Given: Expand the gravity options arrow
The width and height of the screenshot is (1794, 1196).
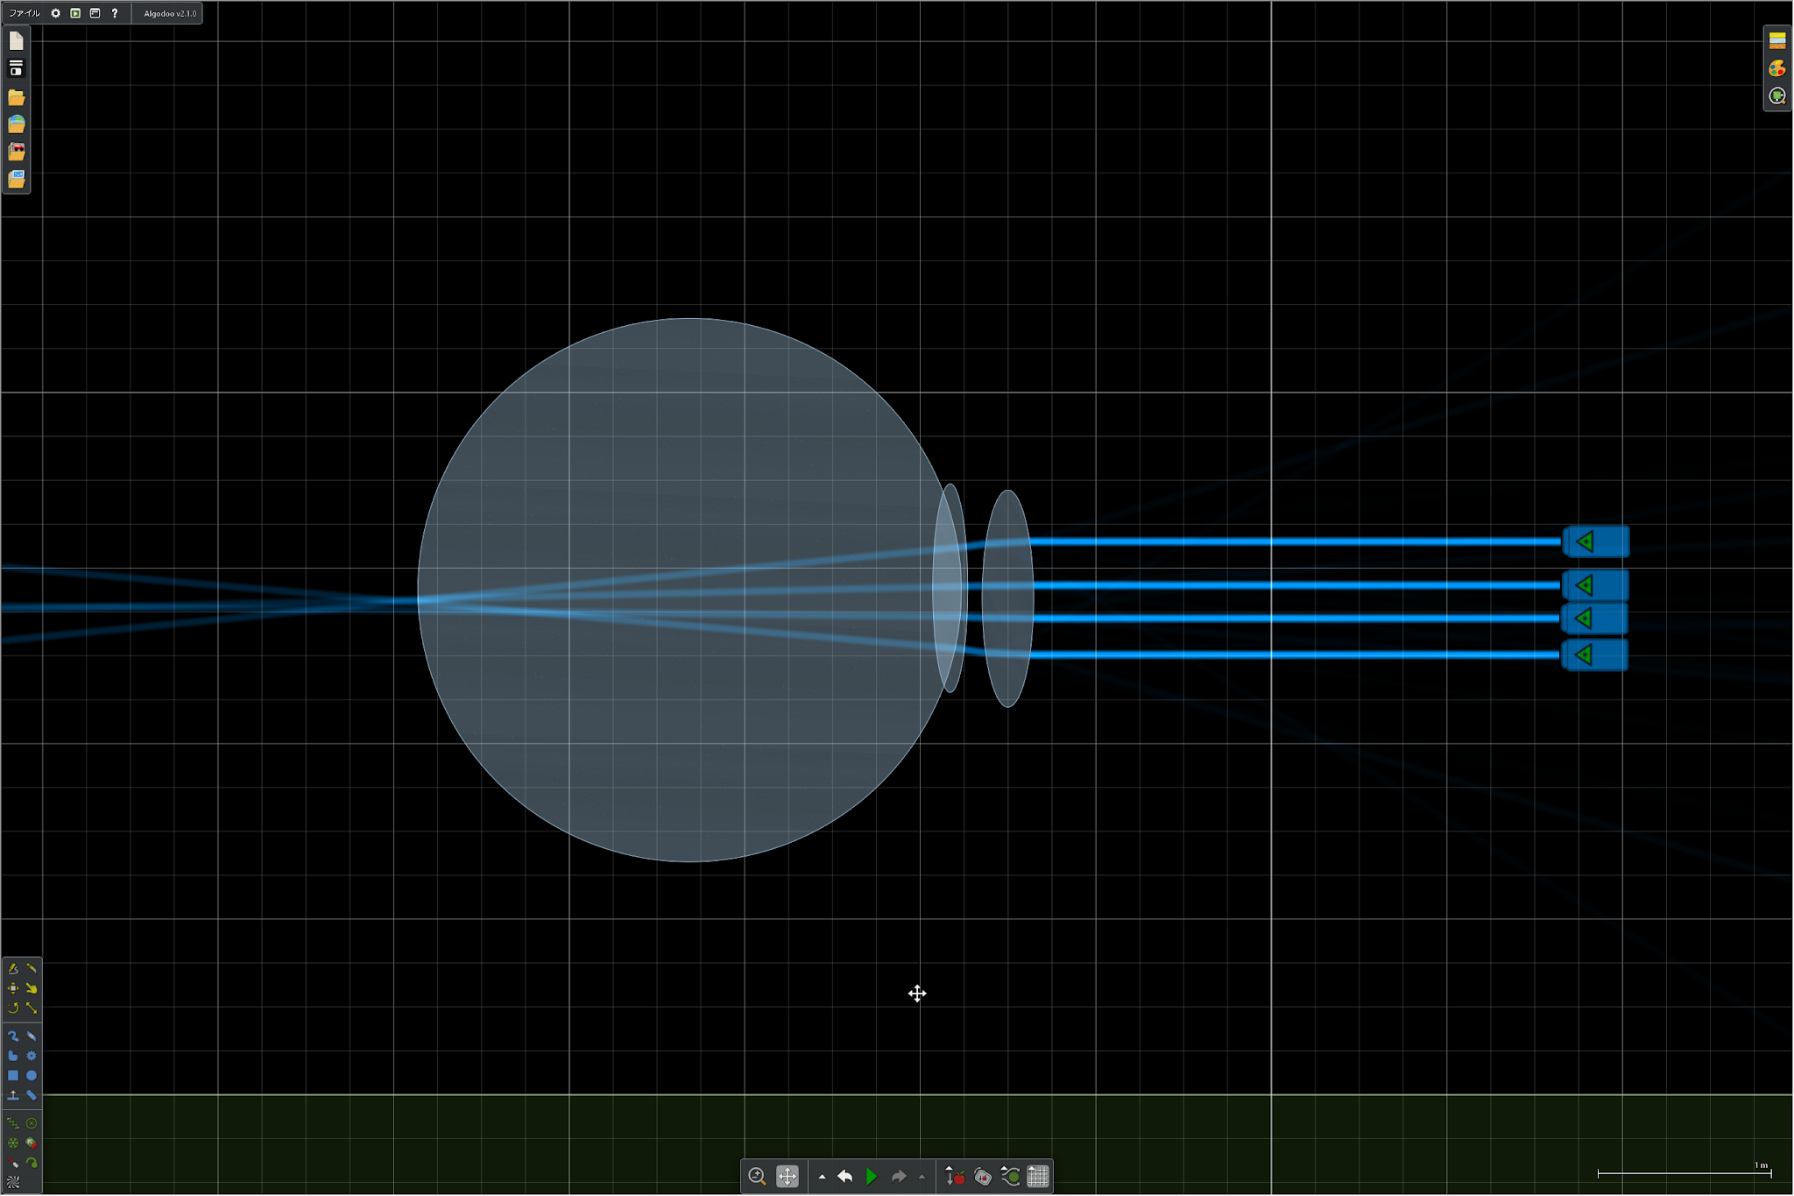Looking at the screenshot, I should (948, 1169).
